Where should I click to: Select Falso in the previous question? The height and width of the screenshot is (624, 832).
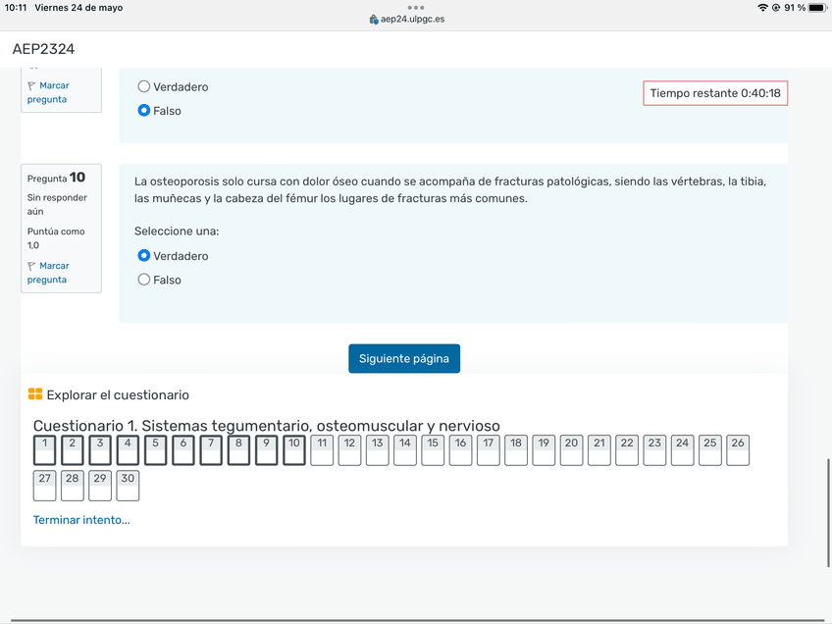[x=144, y=111]
